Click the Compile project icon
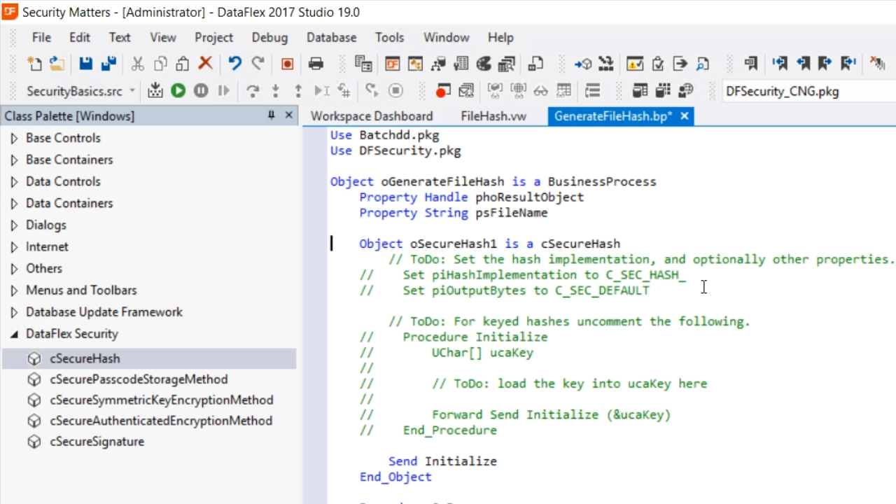Screen dimensions: 896x504 pyautogui.click(x=155, y=90)
